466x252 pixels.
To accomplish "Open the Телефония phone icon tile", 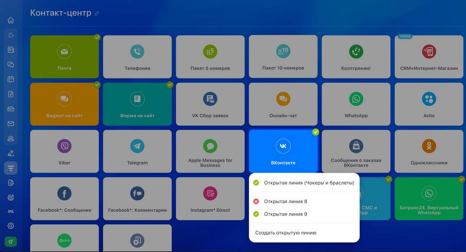I will (x=137, y=52).
